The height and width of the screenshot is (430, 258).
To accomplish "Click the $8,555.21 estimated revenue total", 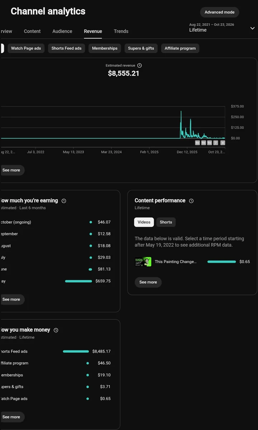I will pyautogui.click(x=124, y=73).
